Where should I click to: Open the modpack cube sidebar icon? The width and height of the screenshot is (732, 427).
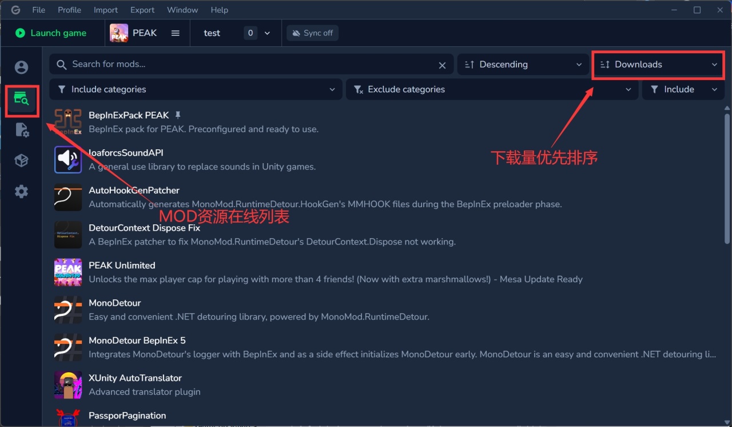click(x=21, y=161)
